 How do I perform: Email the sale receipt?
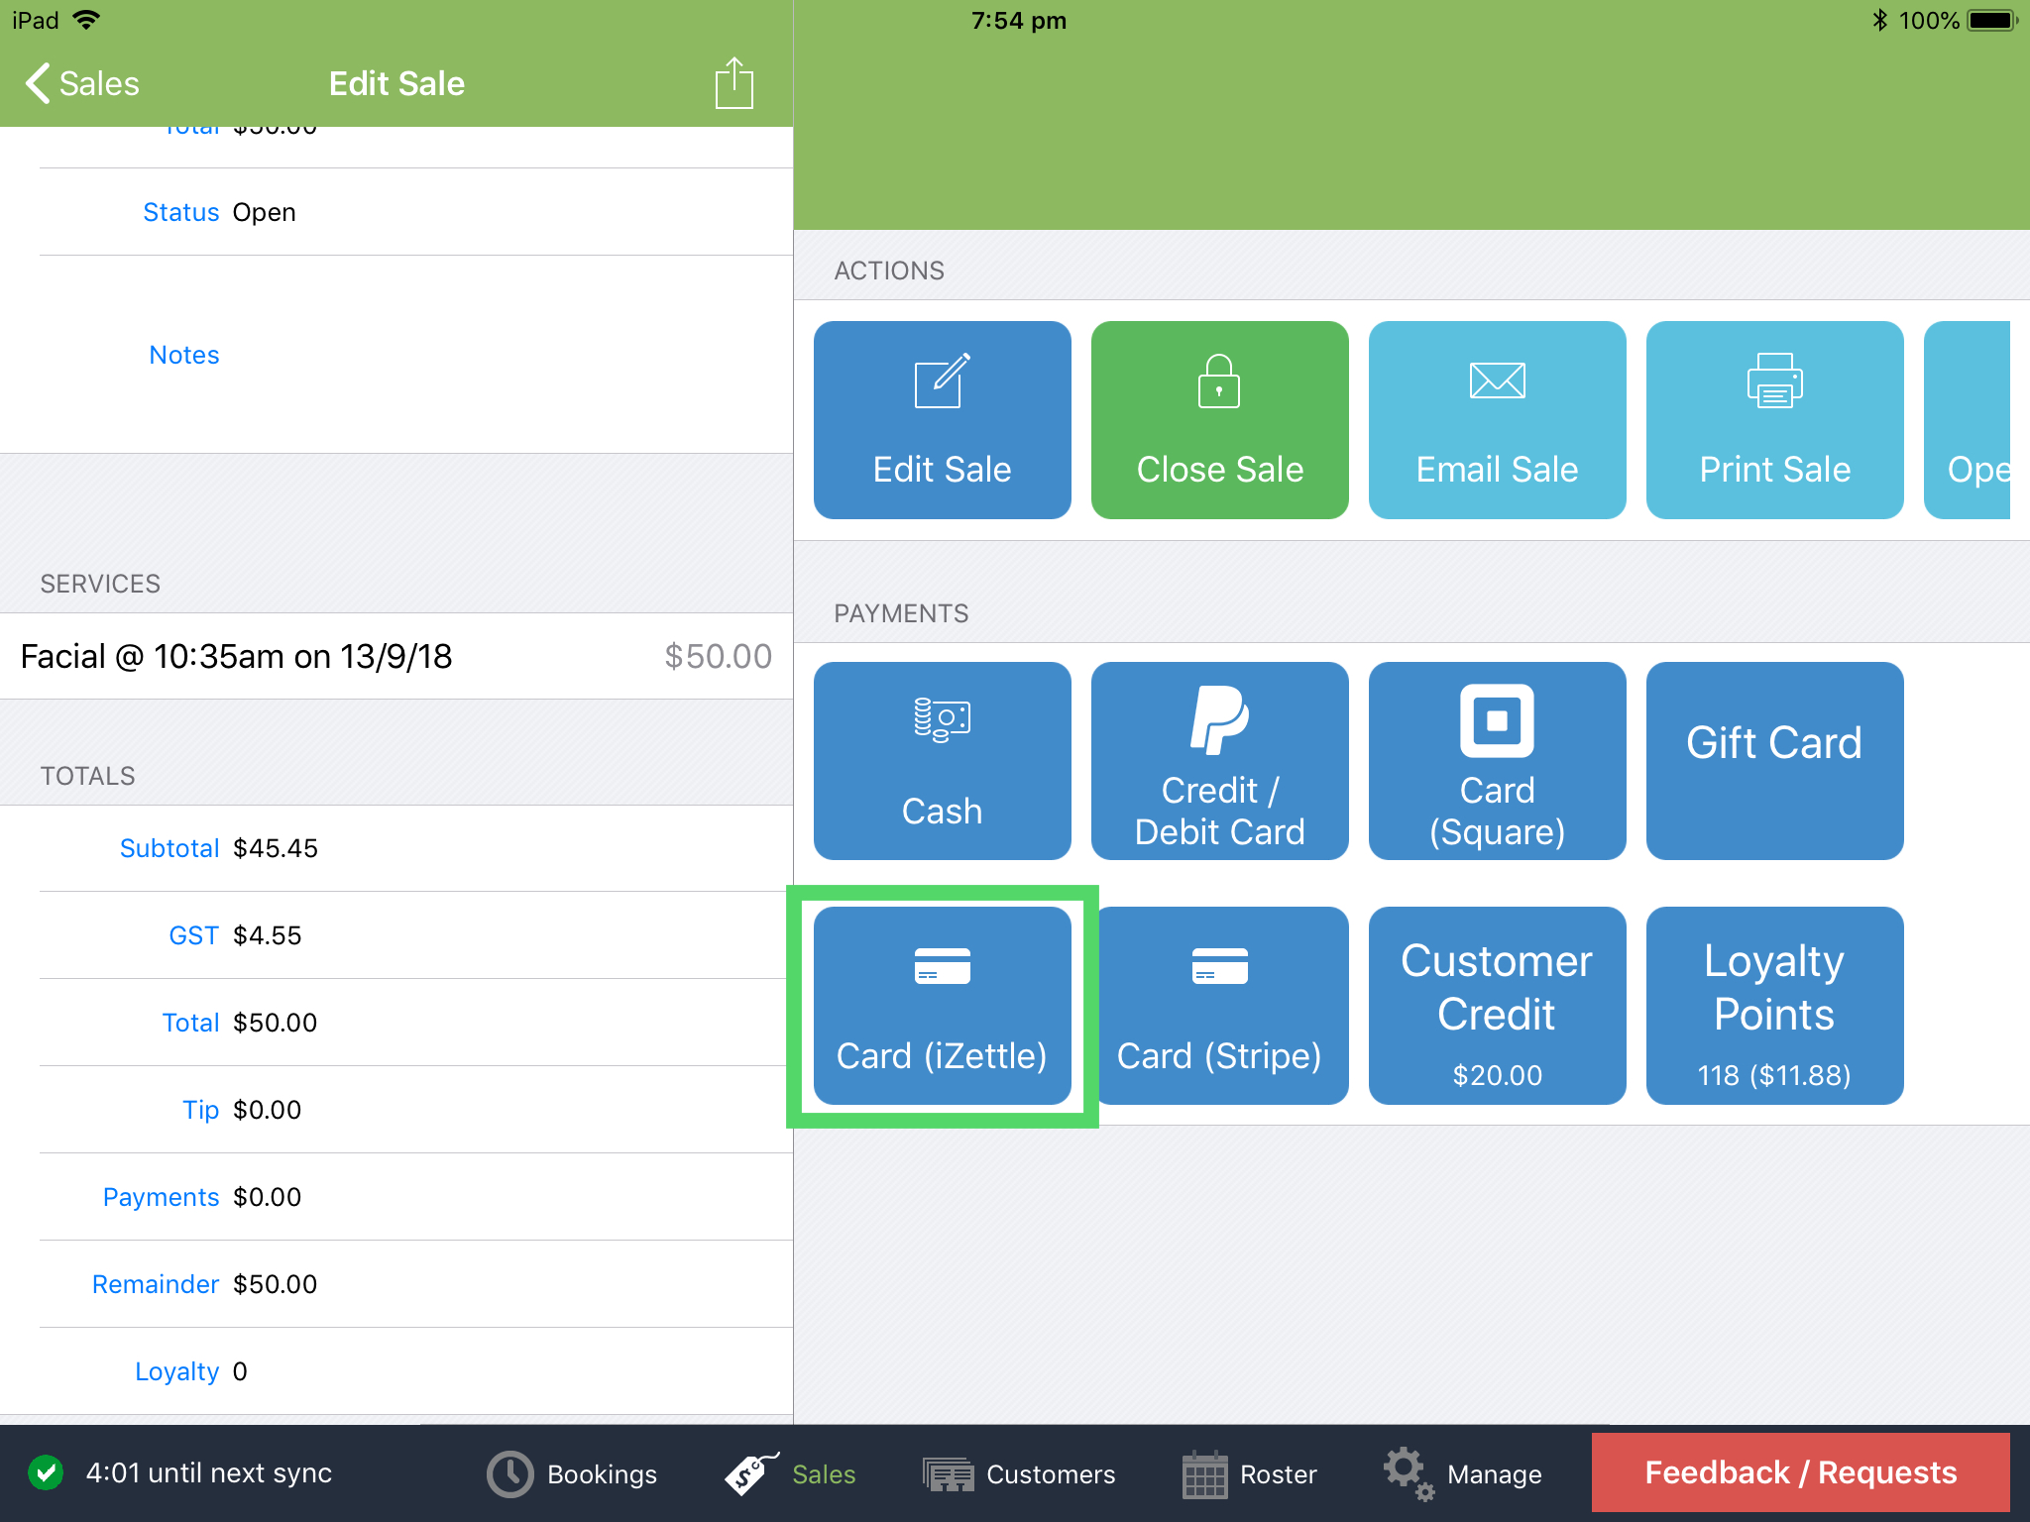point(1497,420)
